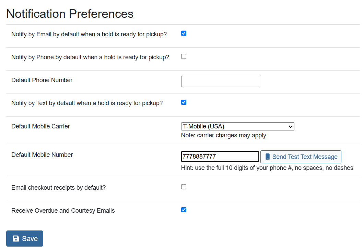Click the Notification Preferences heading

[70, 14]
